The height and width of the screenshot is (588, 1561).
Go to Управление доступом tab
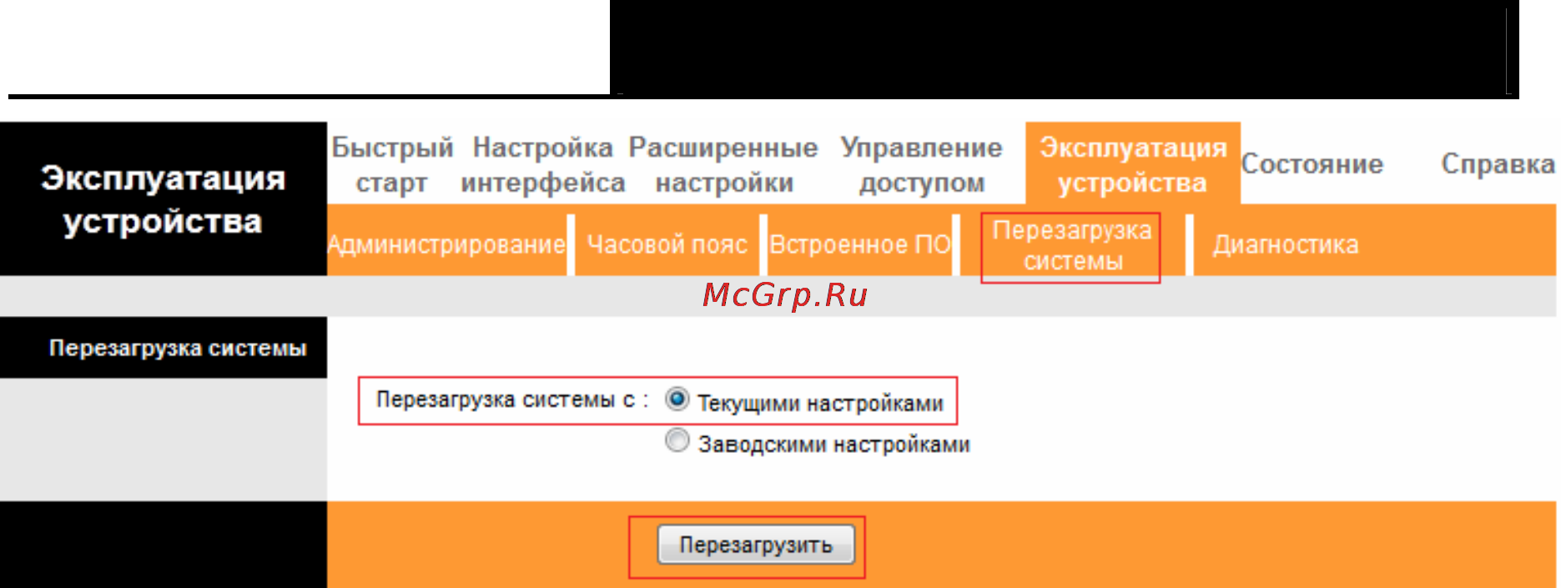pos(921,164)
